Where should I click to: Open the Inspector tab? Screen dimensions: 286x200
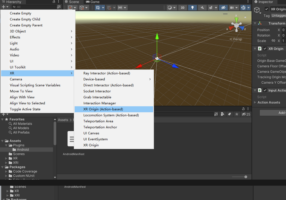click(x=264, y=2)
